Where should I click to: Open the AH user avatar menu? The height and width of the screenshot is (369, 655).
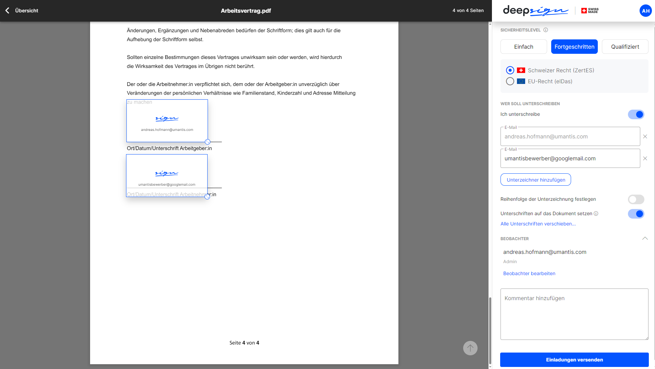(x=645, y=11)
